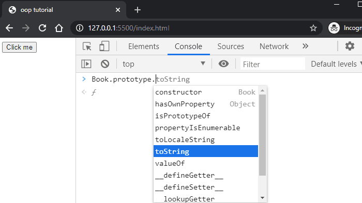This screenshot has height=203, width=362.
Task: Click the console input line Book.prototype.
Action: 123,80
